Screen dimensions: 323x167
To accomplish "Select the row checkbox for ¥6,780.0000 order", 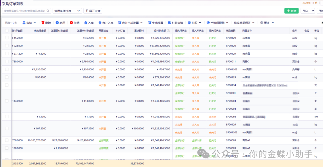I will point(7,61).
